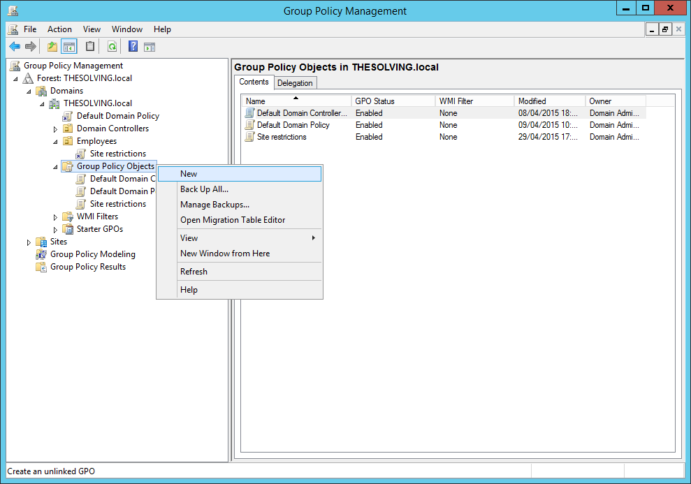Open the Action menu

tap(59, 29)
